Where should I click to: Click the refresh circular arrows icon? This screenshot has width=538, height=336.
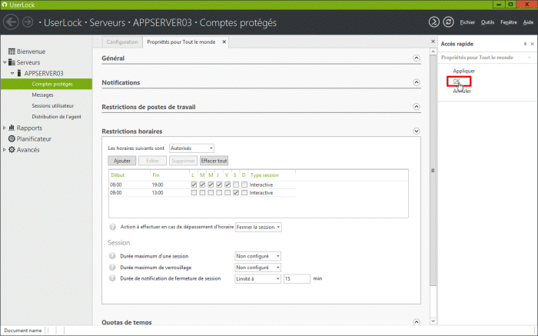[x=448, y=22]
